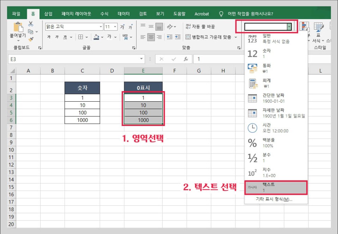Screen dimensions: 338x234
Task: Click the Borders grid icon in the Font group
Action: pyautogui.click(x=80, y=37)
